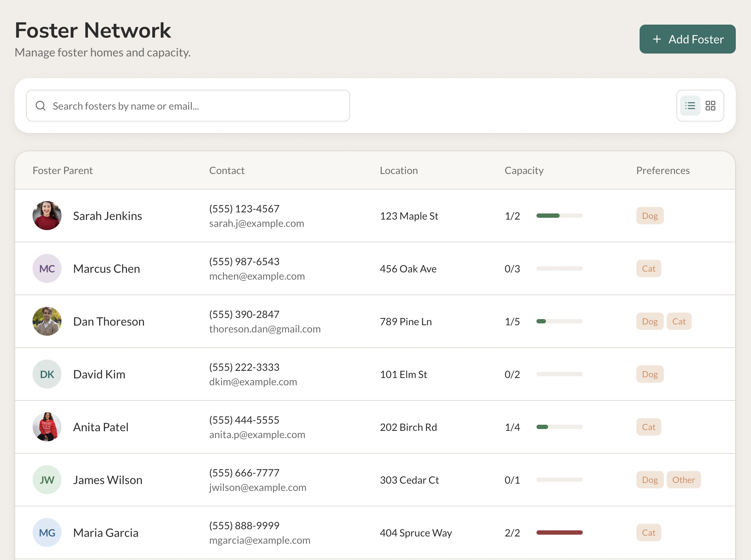The image size is (751, 560).
Task: Select the Sarah Jenkins name
Action: tap(107, 216)
